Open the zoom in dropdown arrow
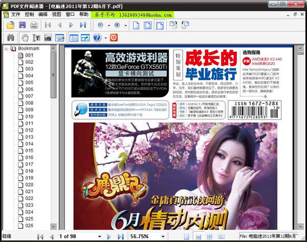 pos(126,25)
